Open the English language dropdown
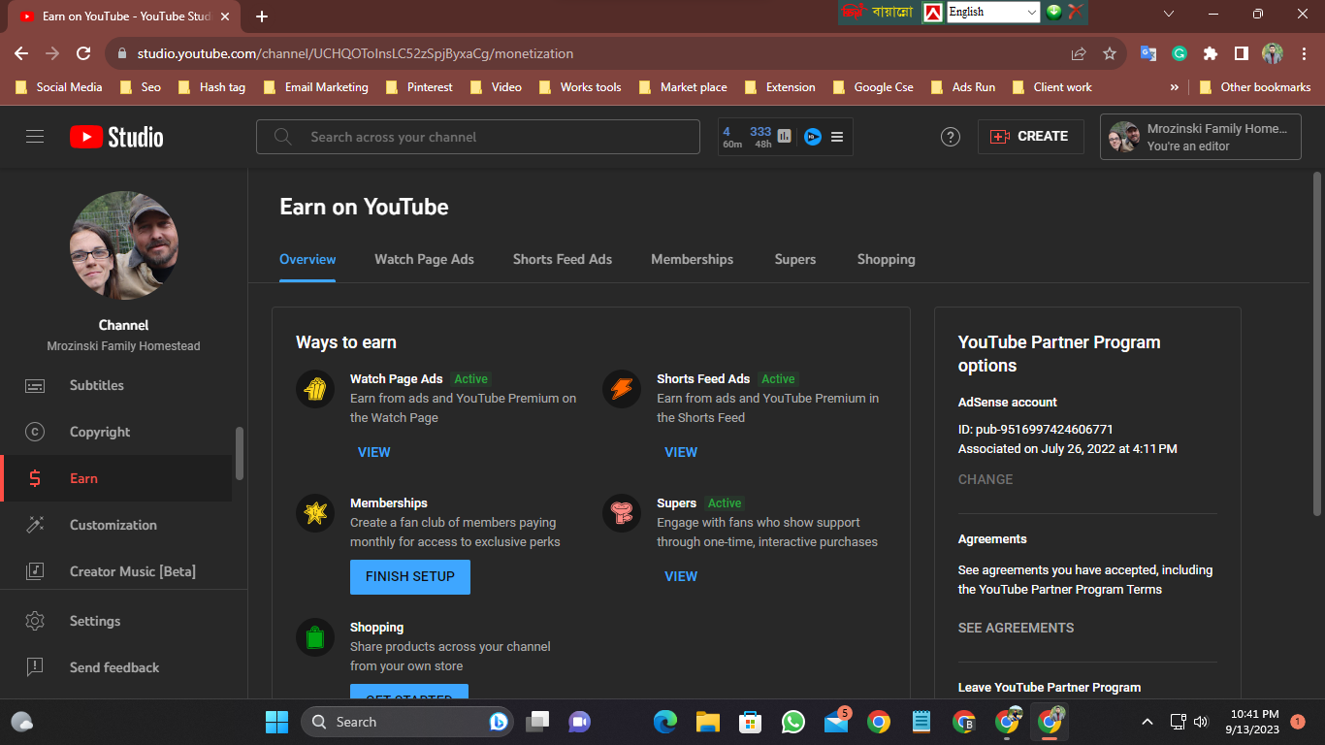 (993, 12)
